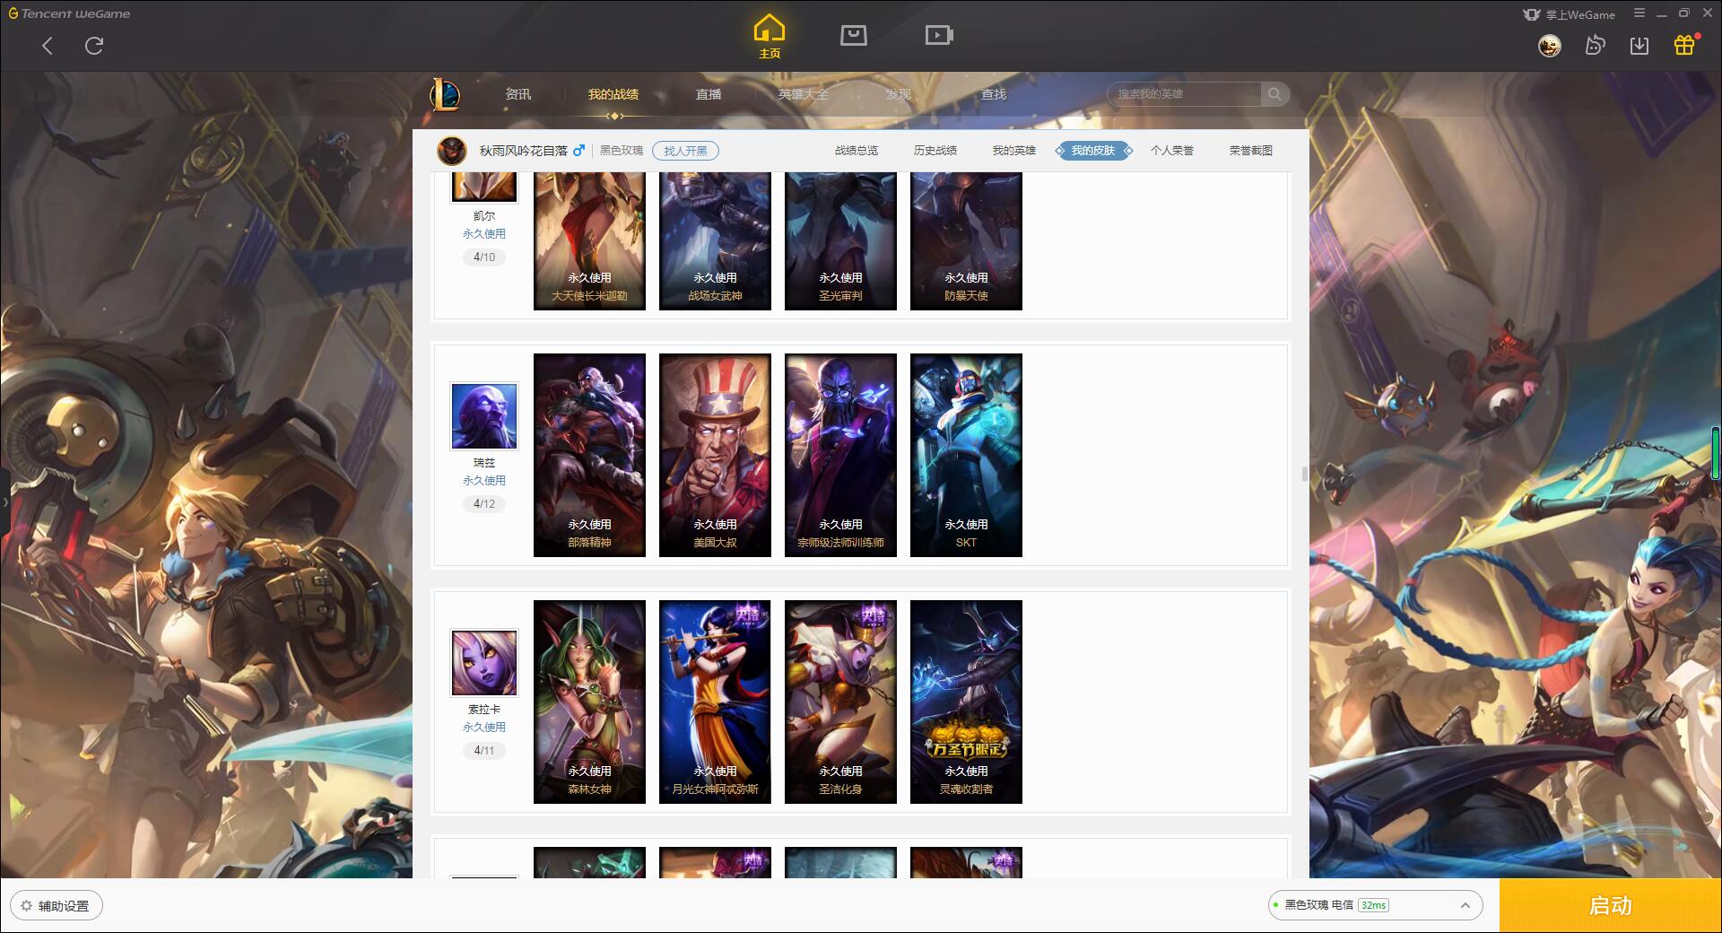Click the player profile avatar
The image size is (1722, 933).
point(452,151)
